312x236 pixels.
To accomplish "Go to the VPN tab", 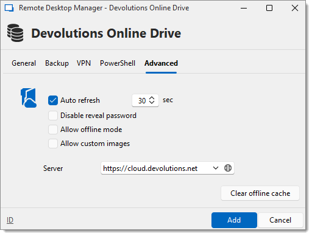I will (x=84, y=64).
